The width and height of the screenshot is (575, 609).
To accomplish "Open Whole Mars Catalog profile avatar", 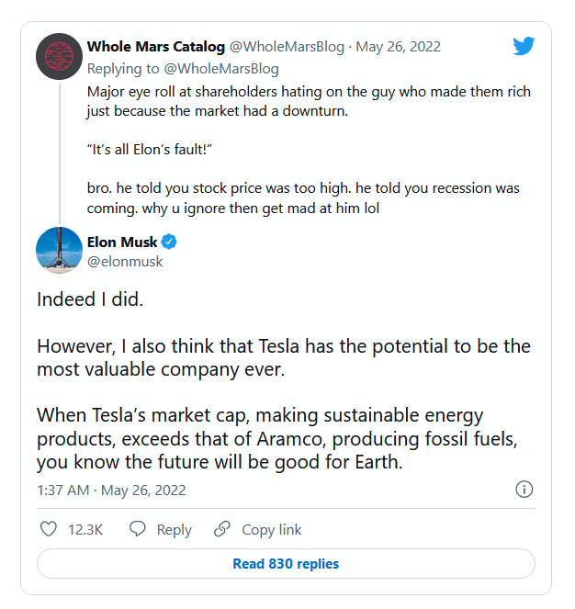I will tap(59, 57).
